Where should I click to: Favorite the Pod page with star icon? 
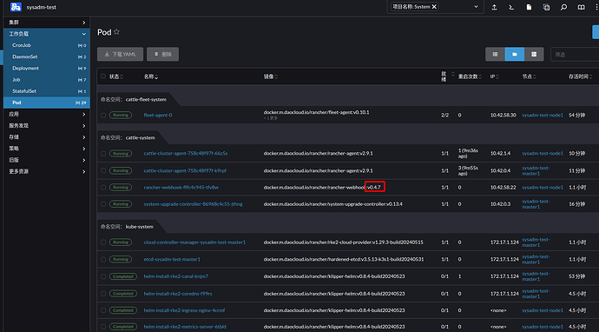point(116,32)
